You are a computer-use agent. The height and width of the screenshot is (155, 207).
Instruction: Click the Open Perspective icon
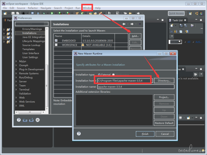(190, 13)
